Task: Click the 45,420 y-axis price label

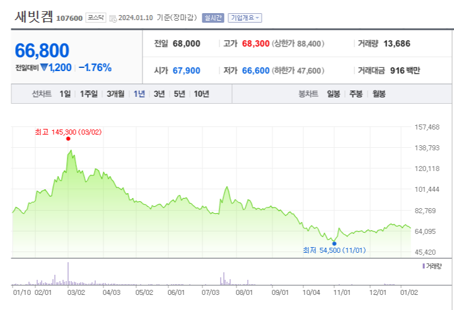Action: (426, 252)
